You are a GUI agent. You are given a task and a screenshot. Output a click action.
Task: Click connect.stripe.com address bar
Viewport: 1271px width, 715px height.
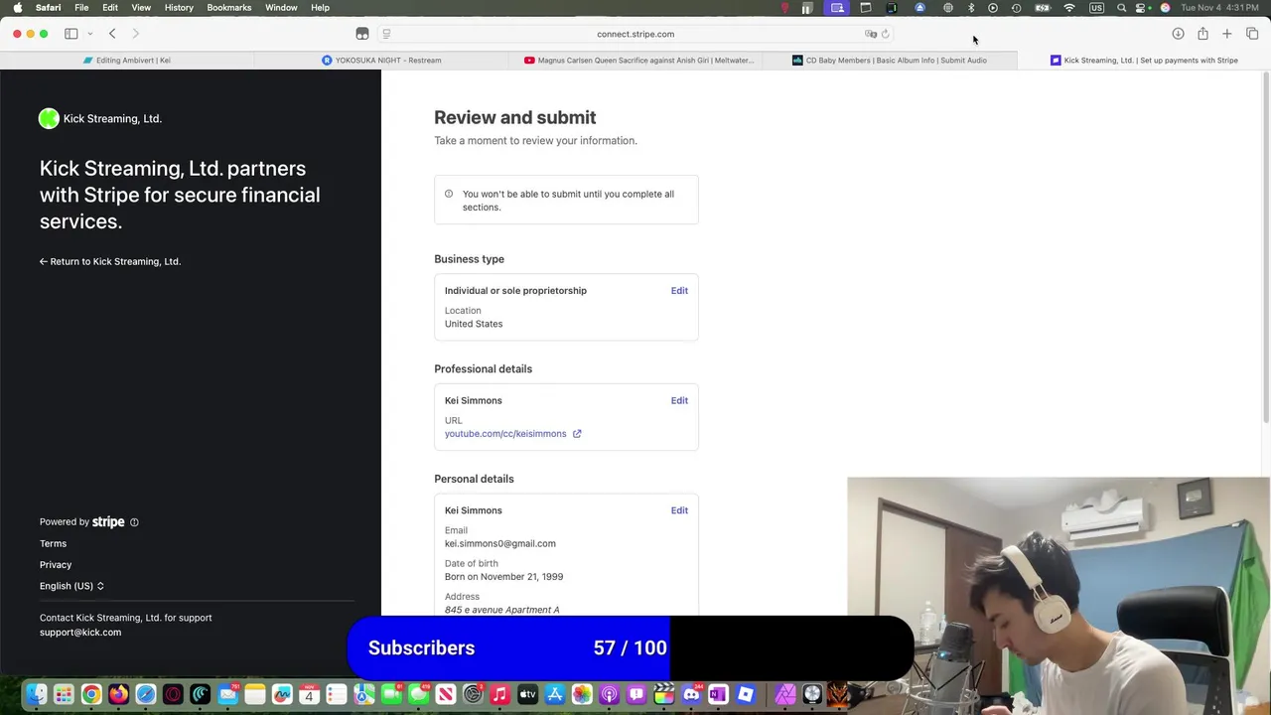point(635,34)
